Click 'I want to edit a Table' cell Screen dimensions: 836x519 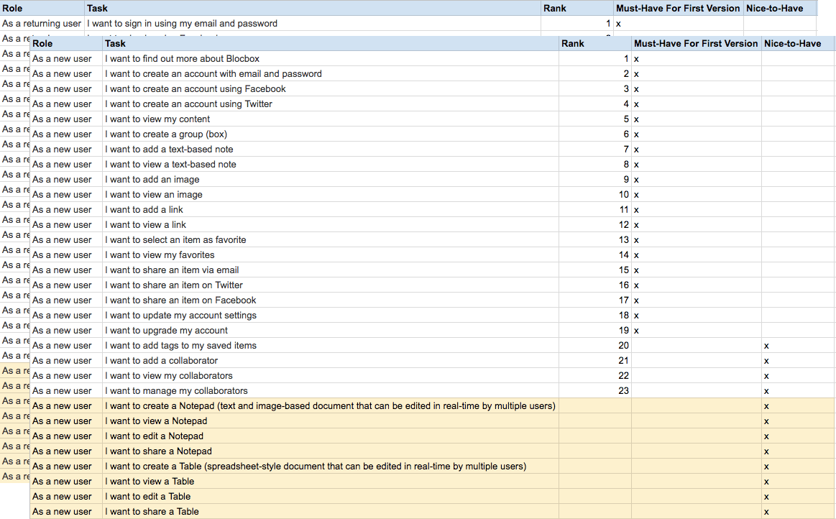(x=331, y=497)
